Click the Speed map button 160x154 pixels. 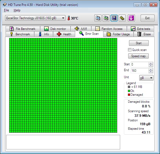click(x=138, y=56)
